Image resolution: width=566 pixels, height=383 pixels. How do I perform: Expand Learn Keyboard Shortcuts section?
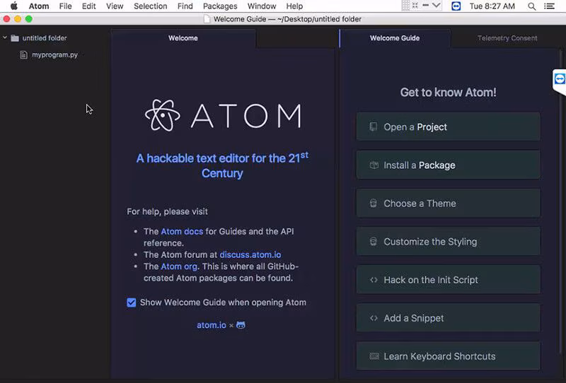[449, 356]
